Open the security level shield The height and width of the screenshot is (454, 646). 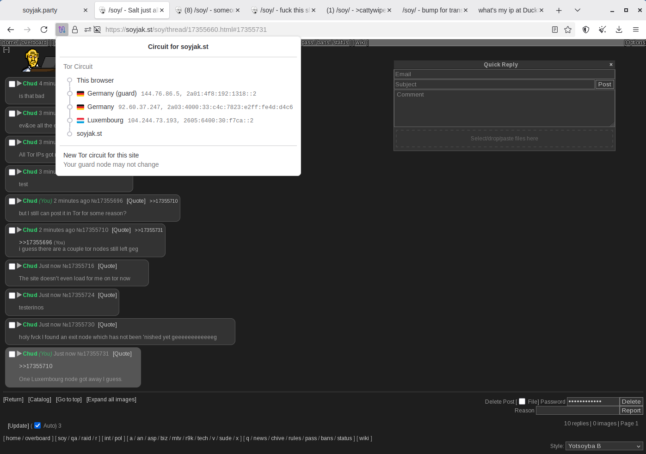click(x=586, y=30)
